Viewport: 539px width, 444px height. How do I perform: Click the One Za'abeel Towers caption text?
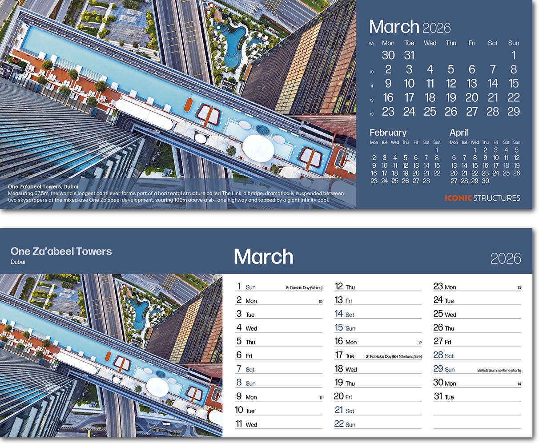coord(43,186)
